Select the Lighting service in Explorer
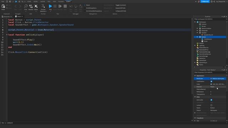The image size is (228, 128). [x=202, y=46]
